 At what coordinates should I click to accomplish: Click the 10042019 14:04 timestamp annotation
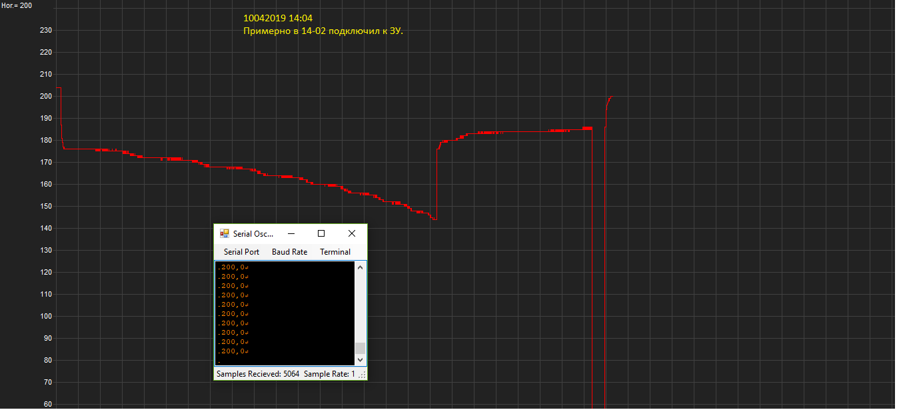pyautogui.click(x=278, y=19)
